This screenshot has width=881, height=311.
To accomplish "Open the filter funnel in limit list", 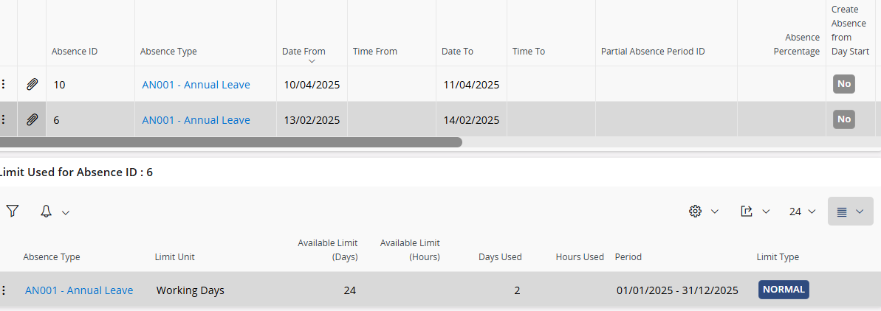I will 12,212.
